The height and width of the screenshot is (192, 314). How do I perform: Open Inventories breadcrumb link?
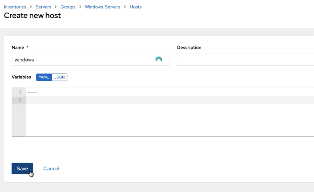pos(15,7)
